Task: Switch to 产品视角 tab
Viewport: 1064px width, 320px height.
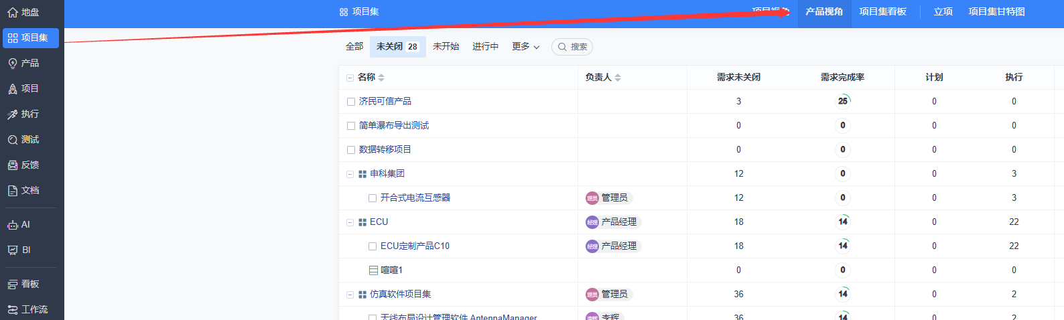Action: tap(824, 12)
